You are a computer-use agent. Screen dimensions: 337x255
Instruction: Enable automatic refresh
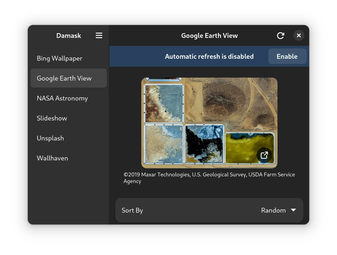(287, 56)
